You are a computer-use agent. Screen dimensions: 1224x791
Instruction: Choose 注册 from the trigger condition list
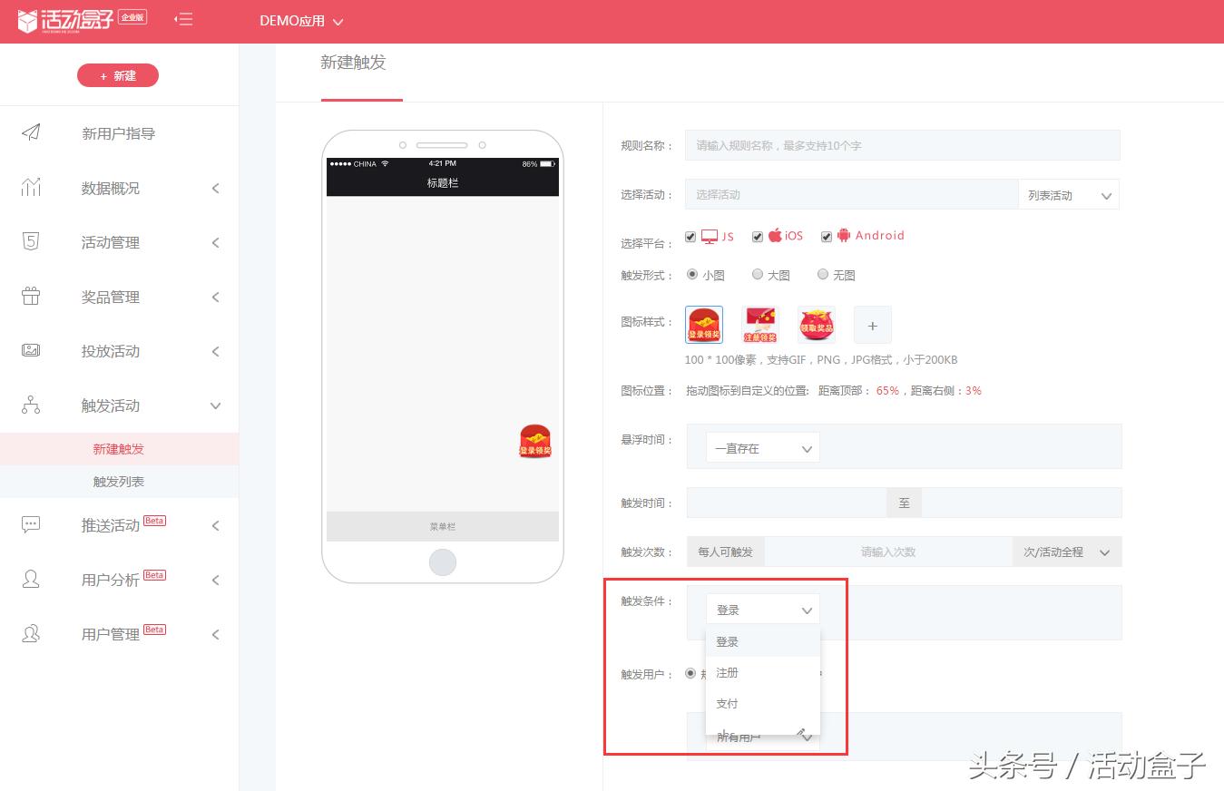coord(727,672)
